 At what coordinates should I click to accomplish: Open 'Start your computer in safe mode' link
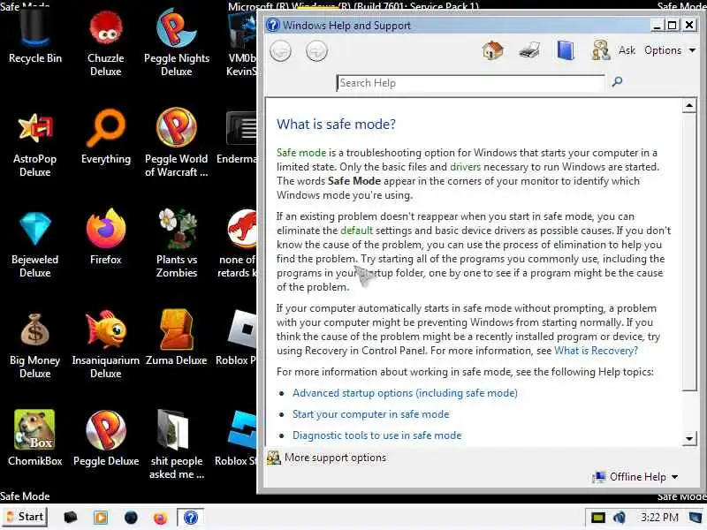coord(370,414)
